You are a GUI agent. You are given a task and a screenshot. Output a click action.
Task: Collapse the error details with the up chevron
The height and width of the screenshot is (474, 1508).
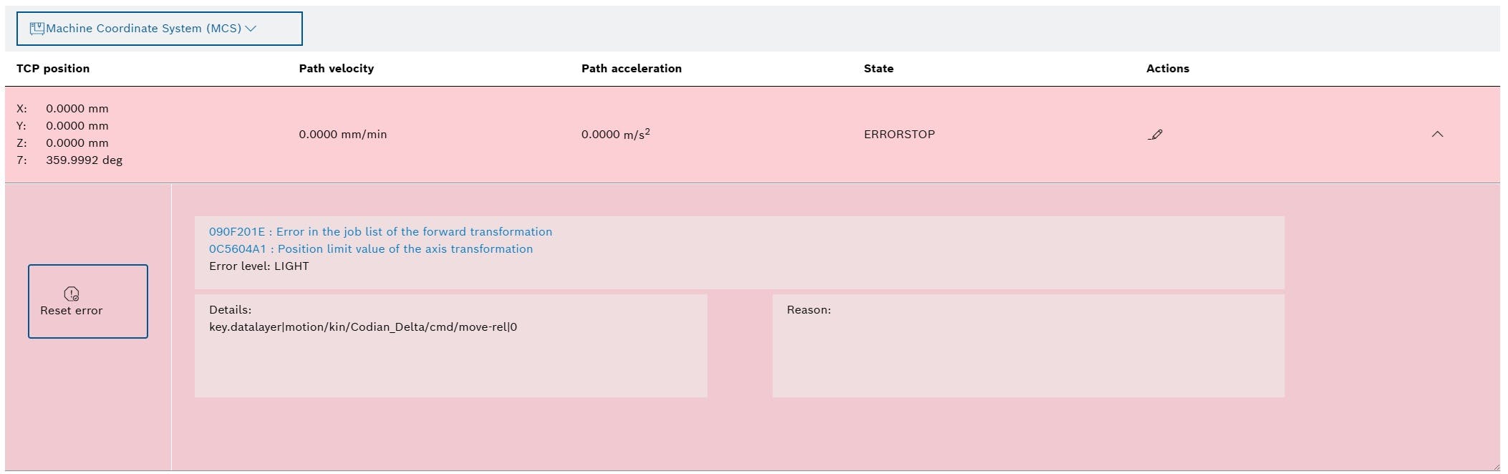click(x=1436, y=135)
